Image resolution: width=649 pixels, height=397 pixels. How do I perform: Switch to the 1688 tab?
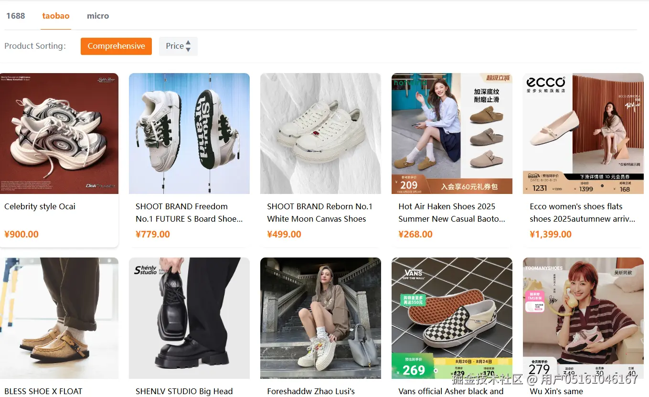click(x=15, y=16)
